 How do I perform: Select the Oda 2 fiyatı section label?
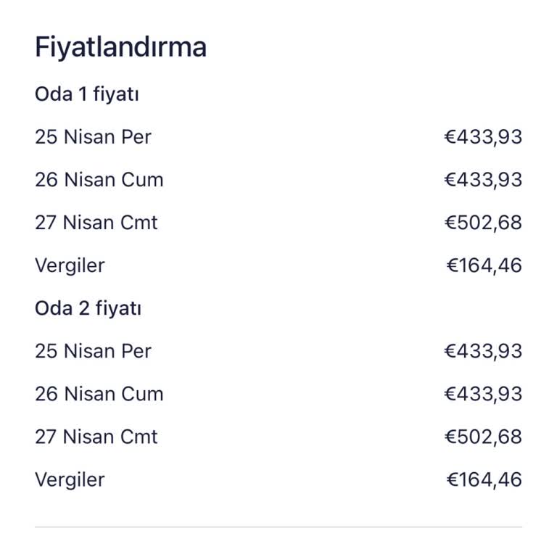click(88, 308)
